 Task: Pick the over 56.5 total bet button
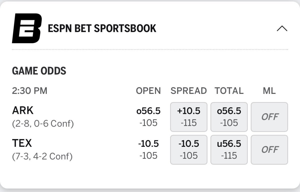[x=229, y=117]
